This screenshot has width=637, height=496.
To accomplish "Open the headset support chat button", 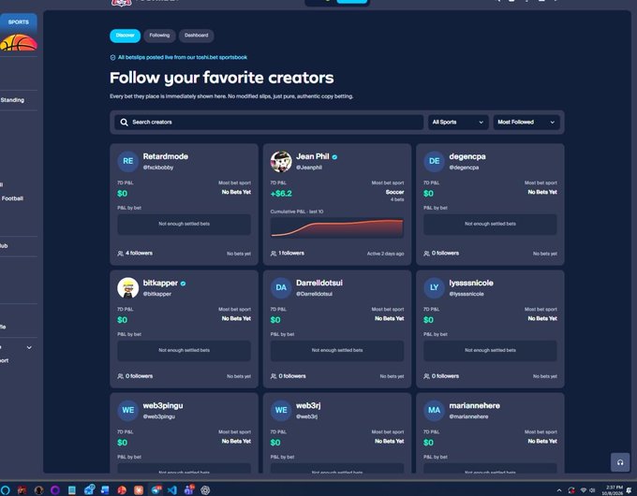I will pyautogui.click(x=620, y=462).
